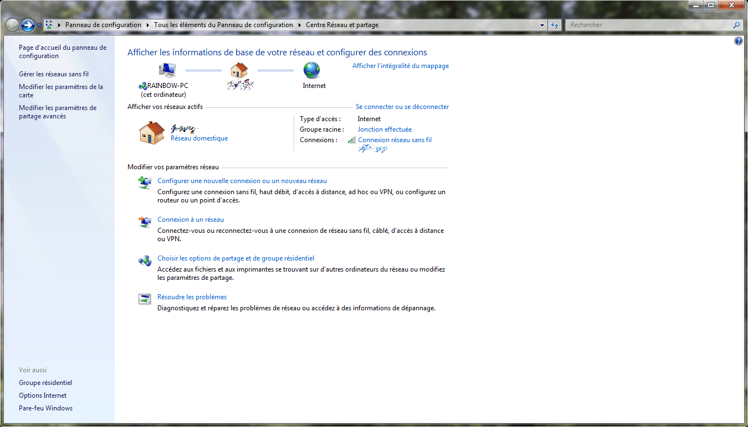Click the Connexions label

[x=319, y=140]
